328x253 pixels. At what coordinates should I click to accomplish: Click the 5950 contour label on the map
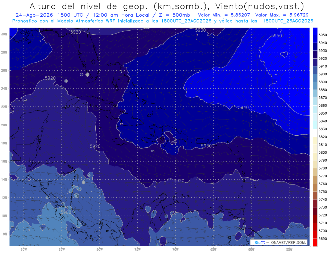tap(276, 36)
